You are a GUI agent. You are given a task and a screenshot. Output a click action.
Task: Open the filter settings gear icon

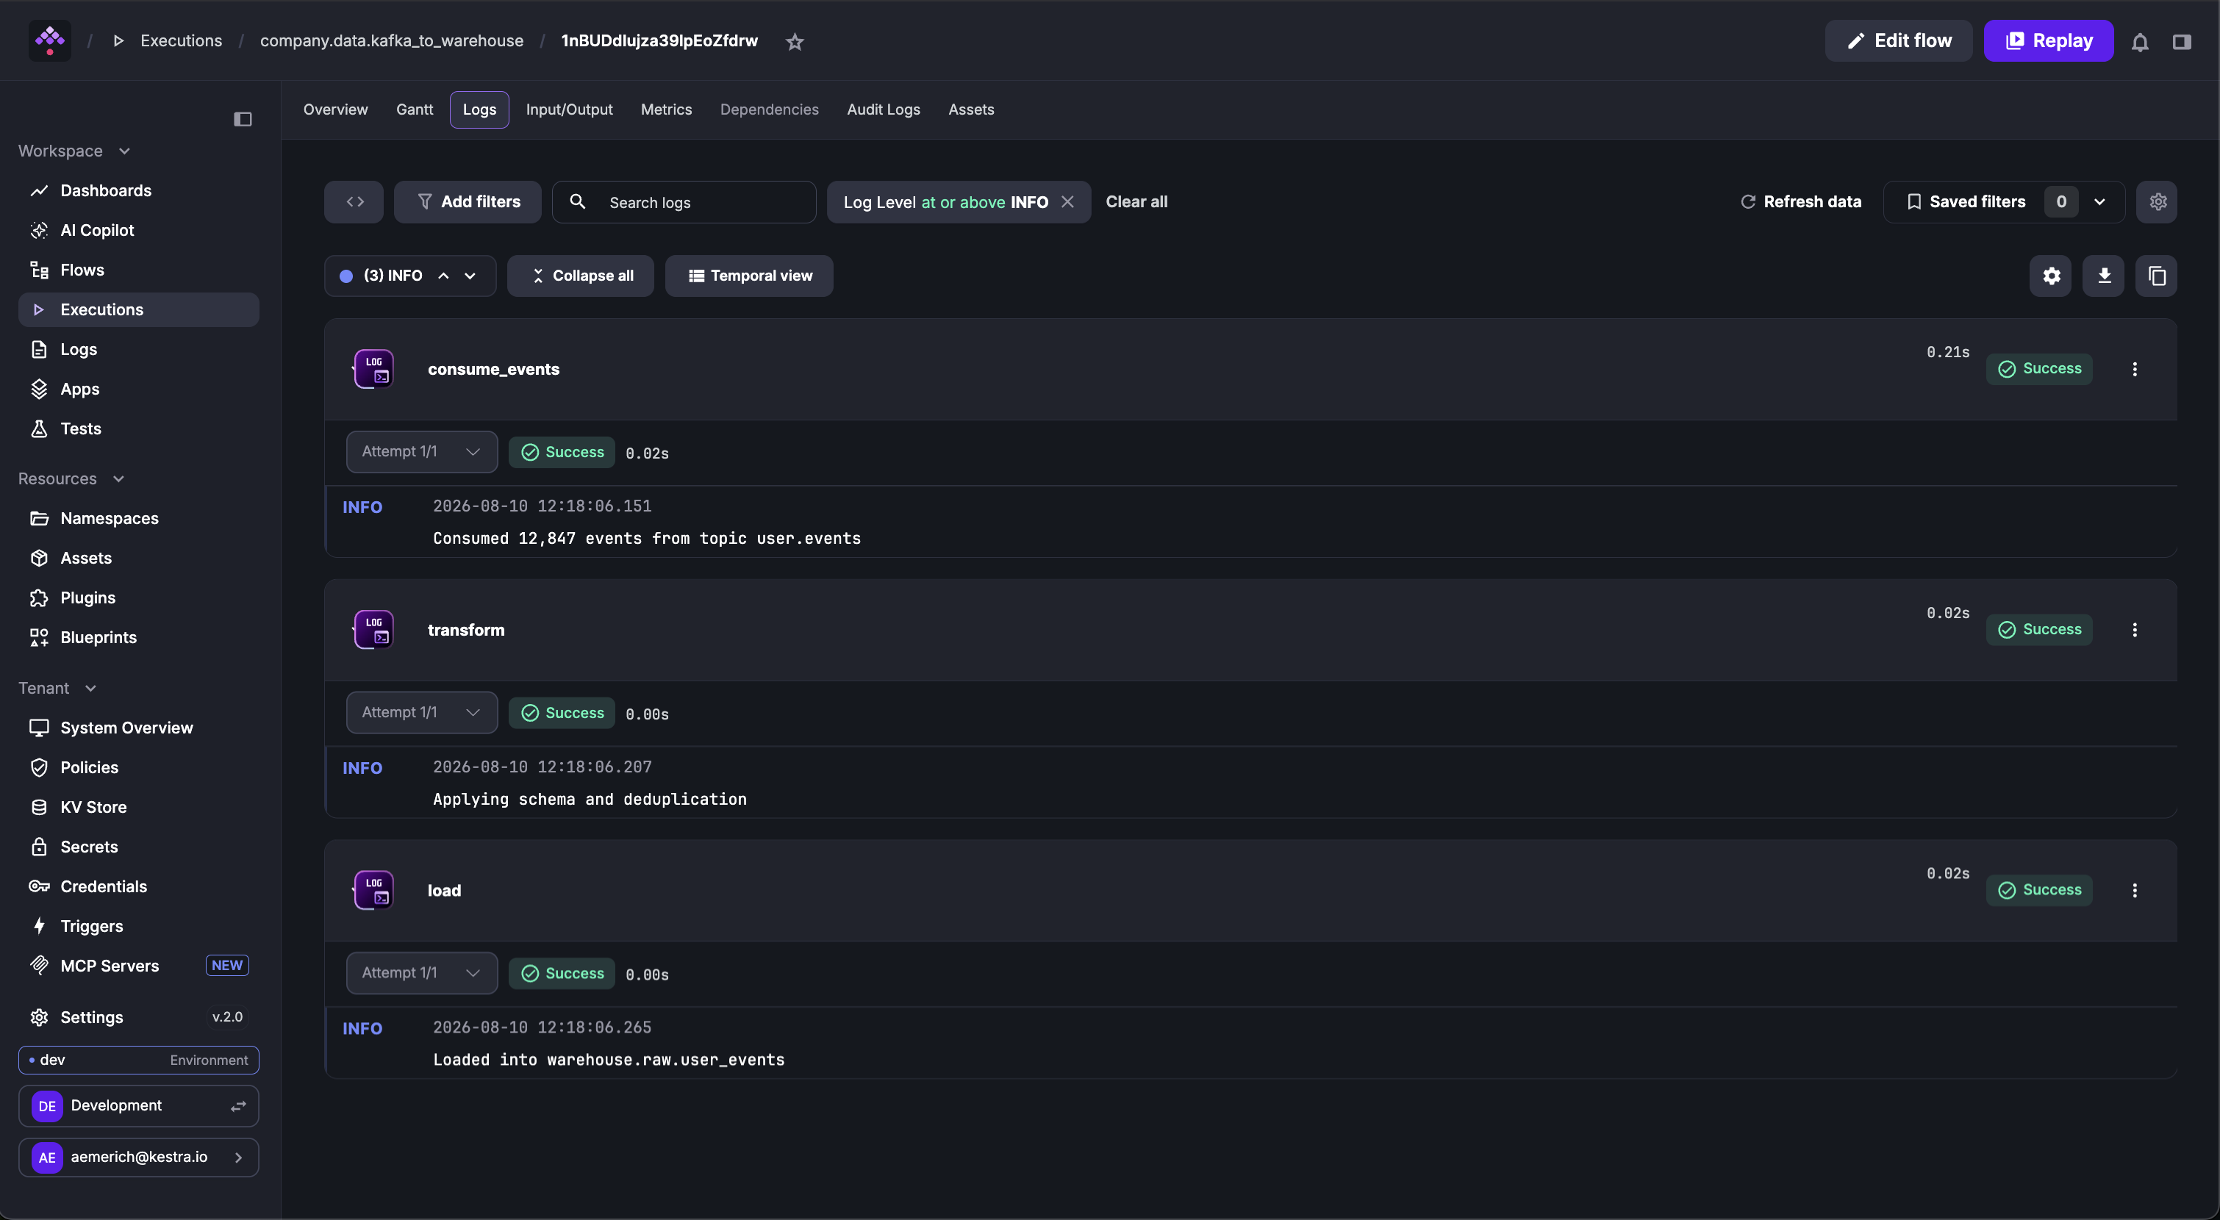(x=2157, y=201)
